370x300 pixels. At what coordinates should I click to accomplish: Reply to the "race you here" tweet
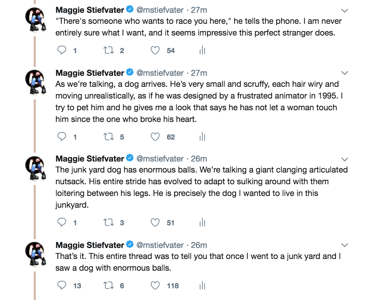[62, 51]
